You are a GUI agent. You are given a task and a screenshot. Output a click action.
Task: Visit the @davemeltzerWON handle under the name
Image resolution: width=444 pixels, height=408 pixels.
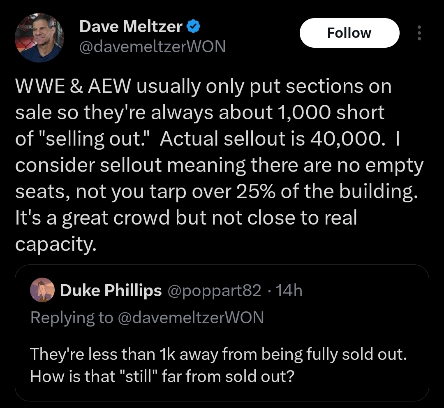[x=152, y=47]
